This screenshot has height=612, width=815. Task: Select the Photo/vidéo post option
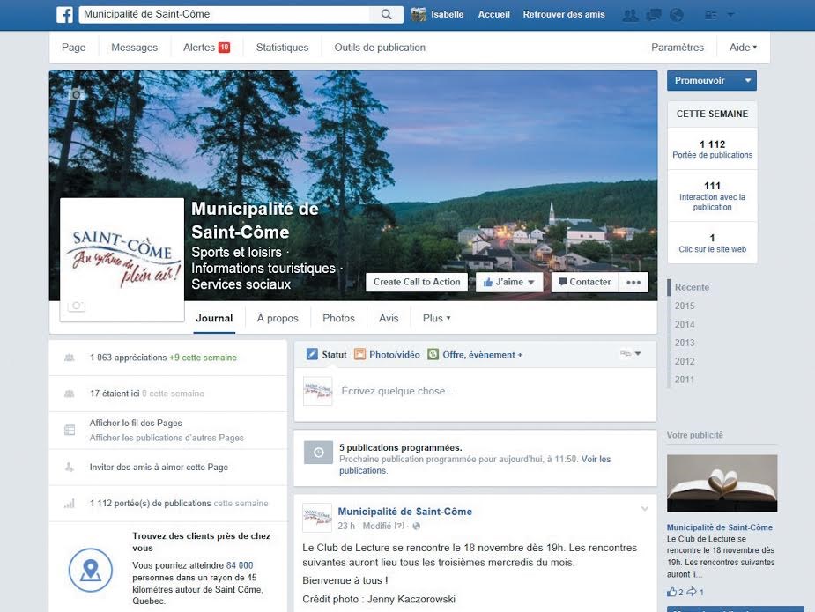(387, 354)
